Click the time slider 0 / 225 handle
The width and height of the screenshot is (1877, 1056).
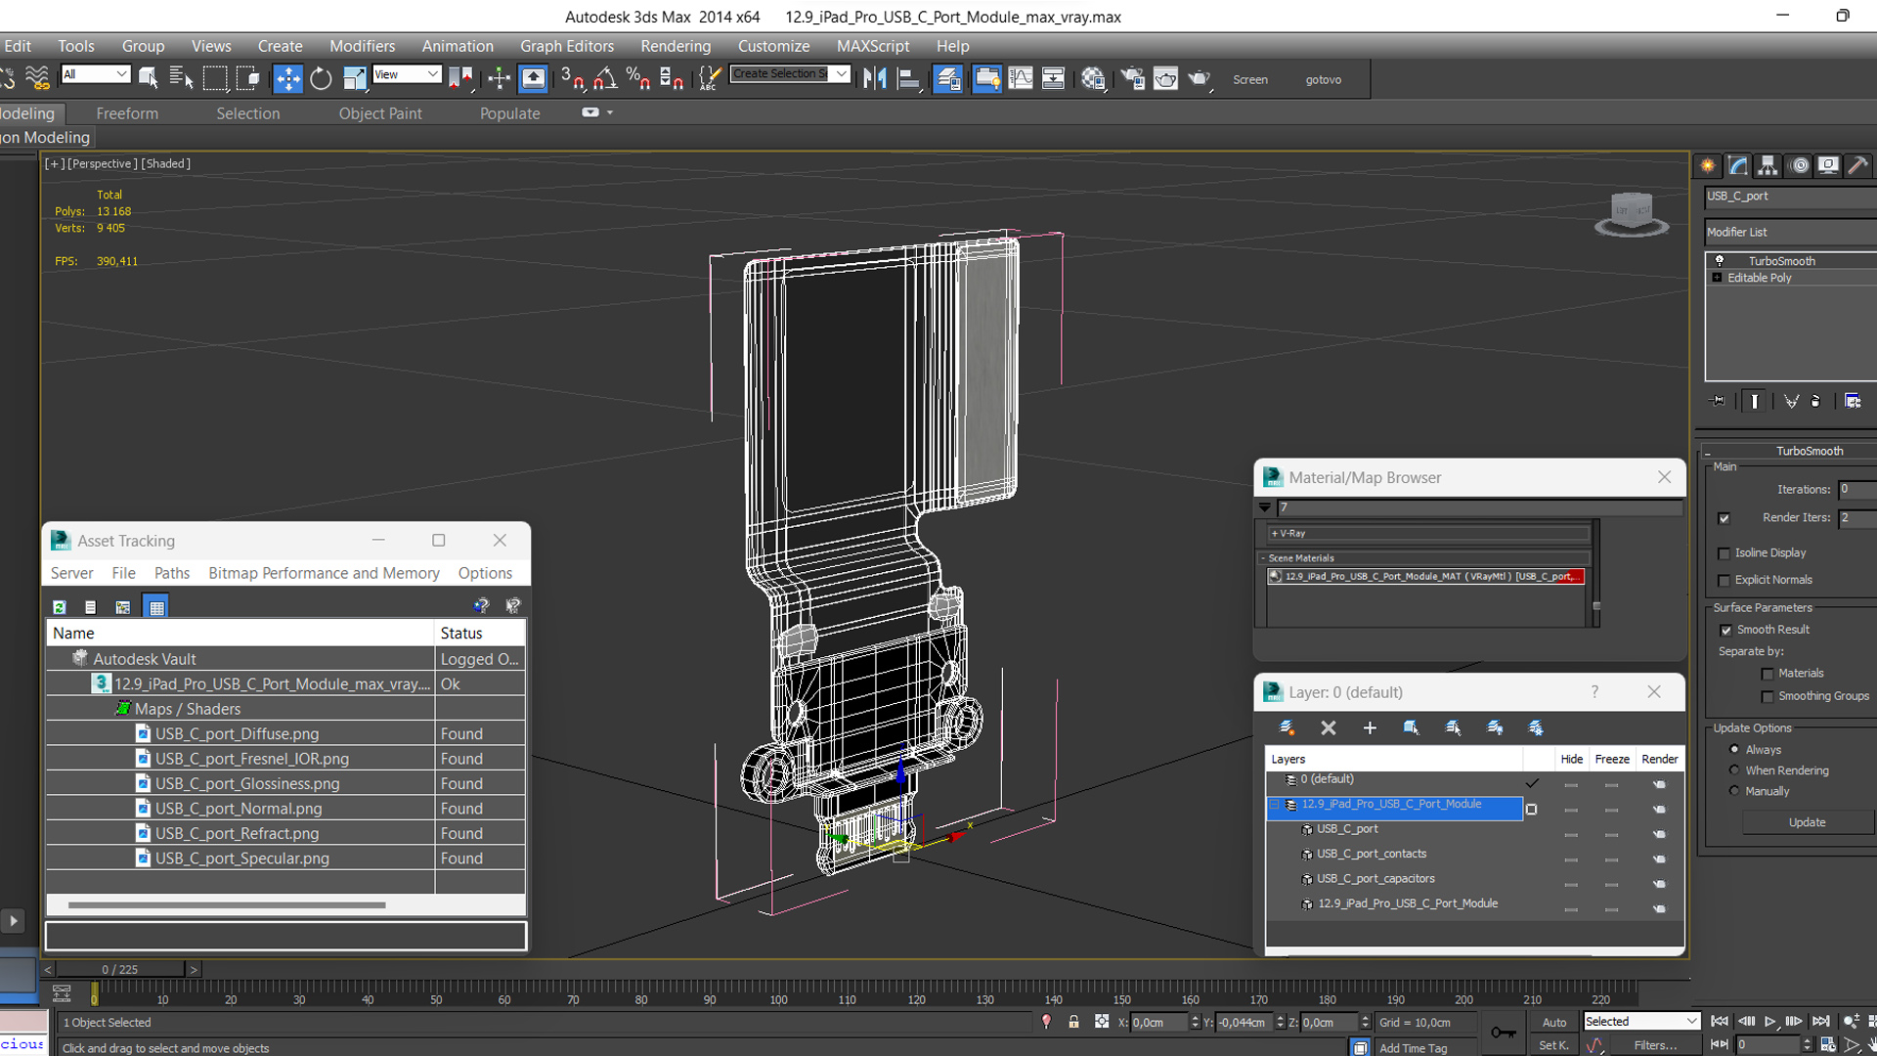[119, 969]
